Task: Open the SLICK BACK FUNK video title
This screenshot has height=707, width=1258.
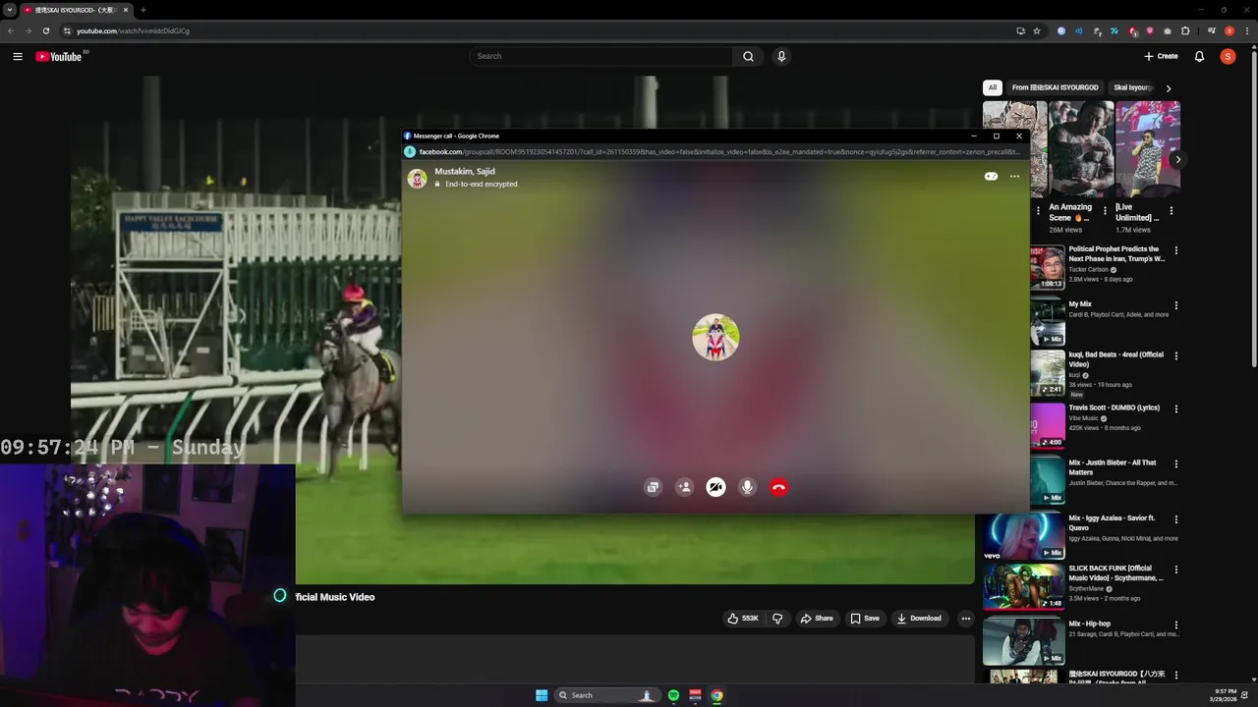Action: click(1116, 573)
